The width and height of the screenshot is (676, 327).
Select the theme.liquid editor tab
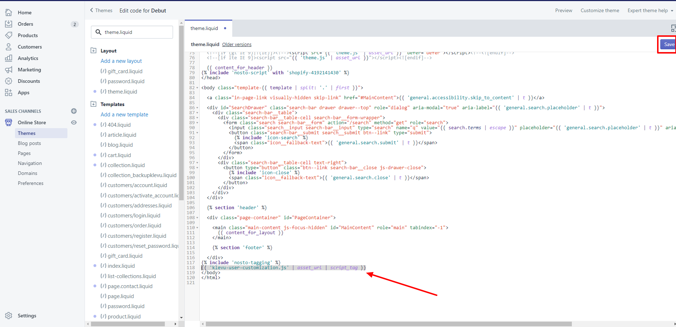208,28
